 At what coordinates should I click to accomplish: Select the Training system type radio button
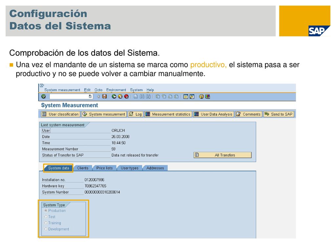pyautogui.click(x=46, y=223)
